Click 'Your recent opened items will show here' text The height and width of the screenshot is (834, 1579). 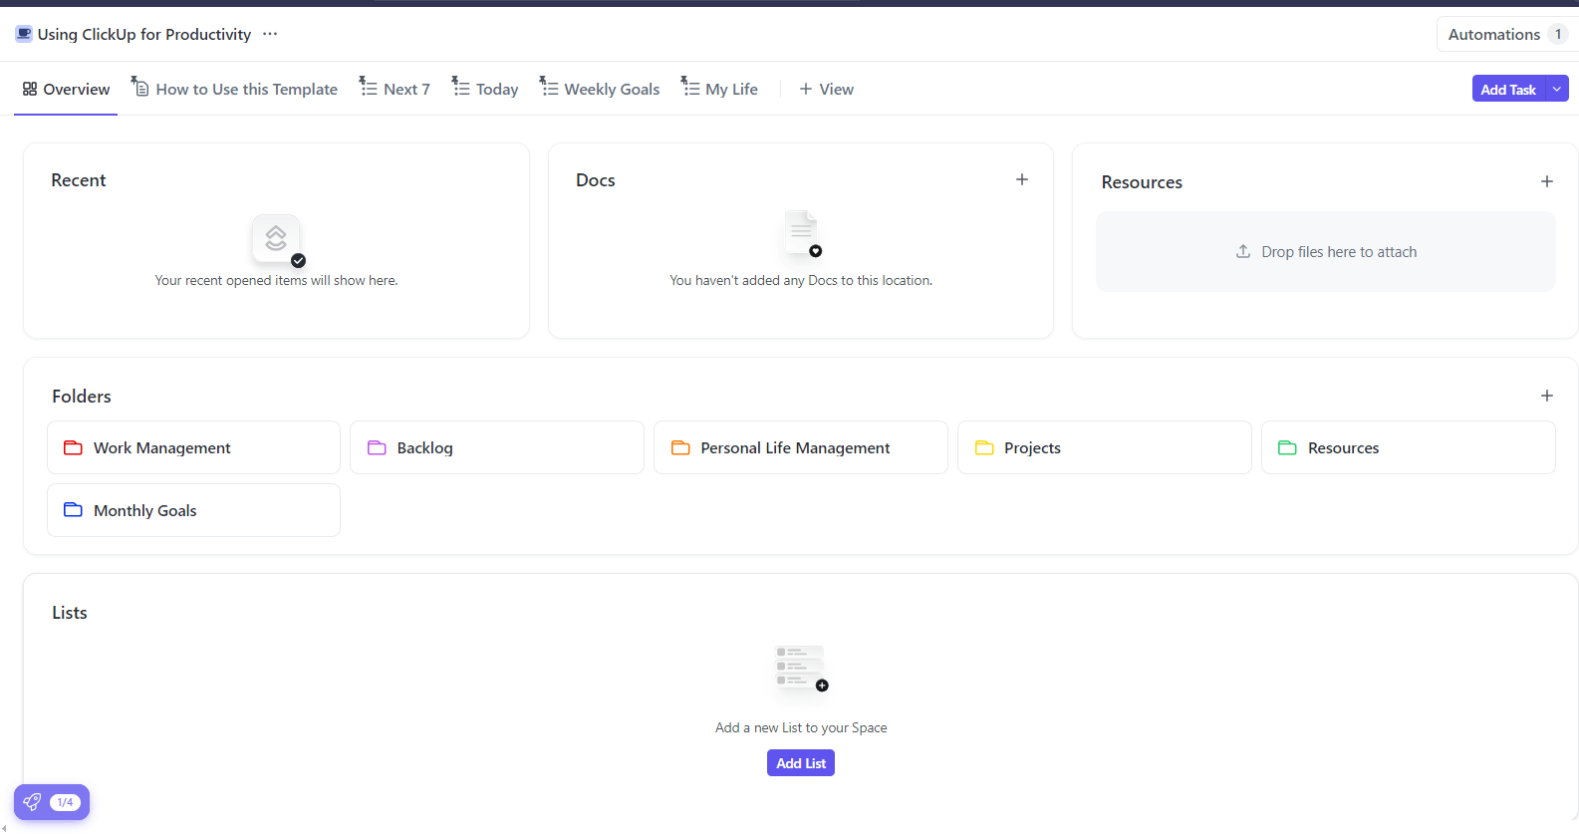coord(276,280)
